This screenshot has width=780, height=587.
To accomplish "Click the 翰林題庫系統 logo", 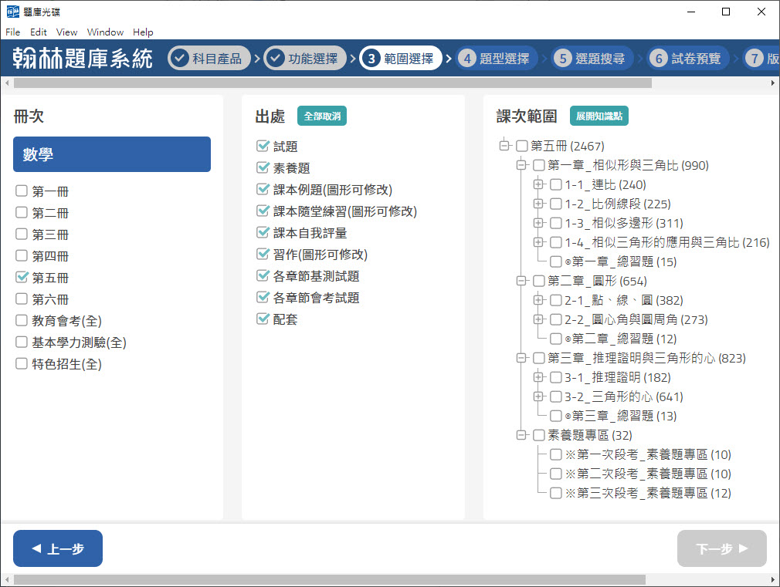I will 83,59.
